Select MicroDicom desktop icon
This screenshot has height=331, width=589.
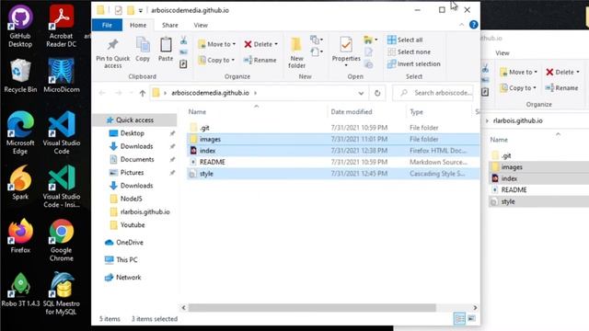62,75
